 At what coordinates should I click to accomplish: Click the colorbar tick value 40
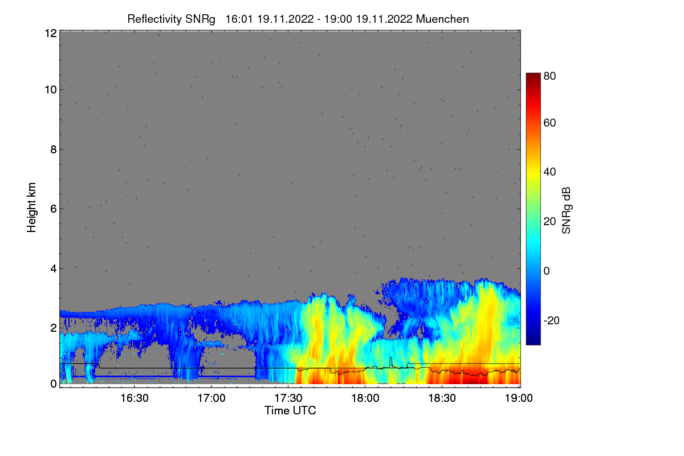(550, 172)
